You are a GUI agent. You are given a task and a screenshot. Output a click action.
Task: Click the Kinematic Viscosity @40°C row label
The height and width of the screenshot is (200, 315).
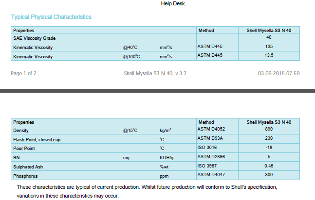[33, 48]
